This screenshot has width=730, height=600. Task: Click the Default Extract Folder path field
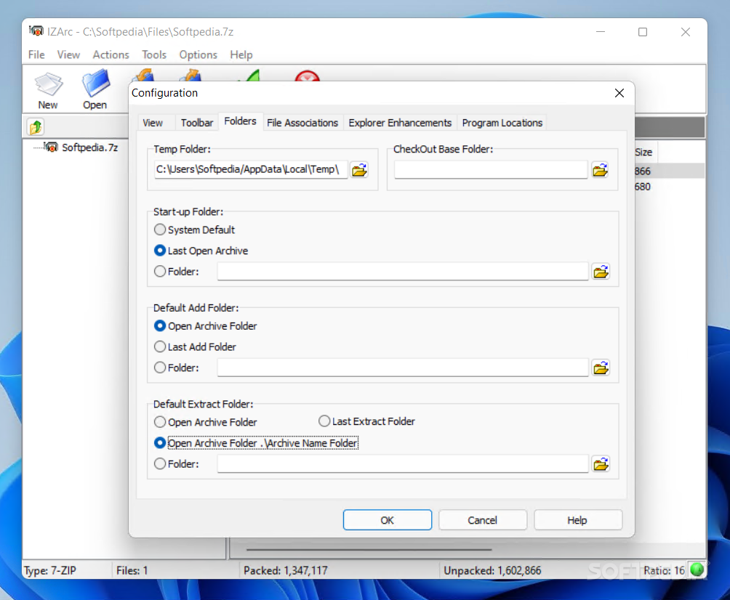tap(403, 463)
